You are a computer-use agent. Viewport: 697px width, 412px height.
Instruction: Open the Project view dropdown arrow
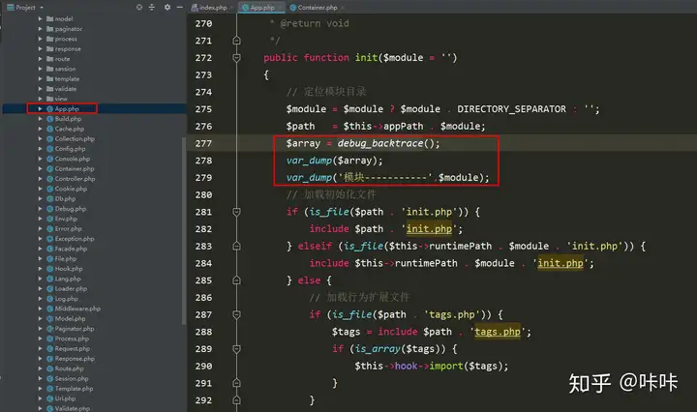pos(42,8)
